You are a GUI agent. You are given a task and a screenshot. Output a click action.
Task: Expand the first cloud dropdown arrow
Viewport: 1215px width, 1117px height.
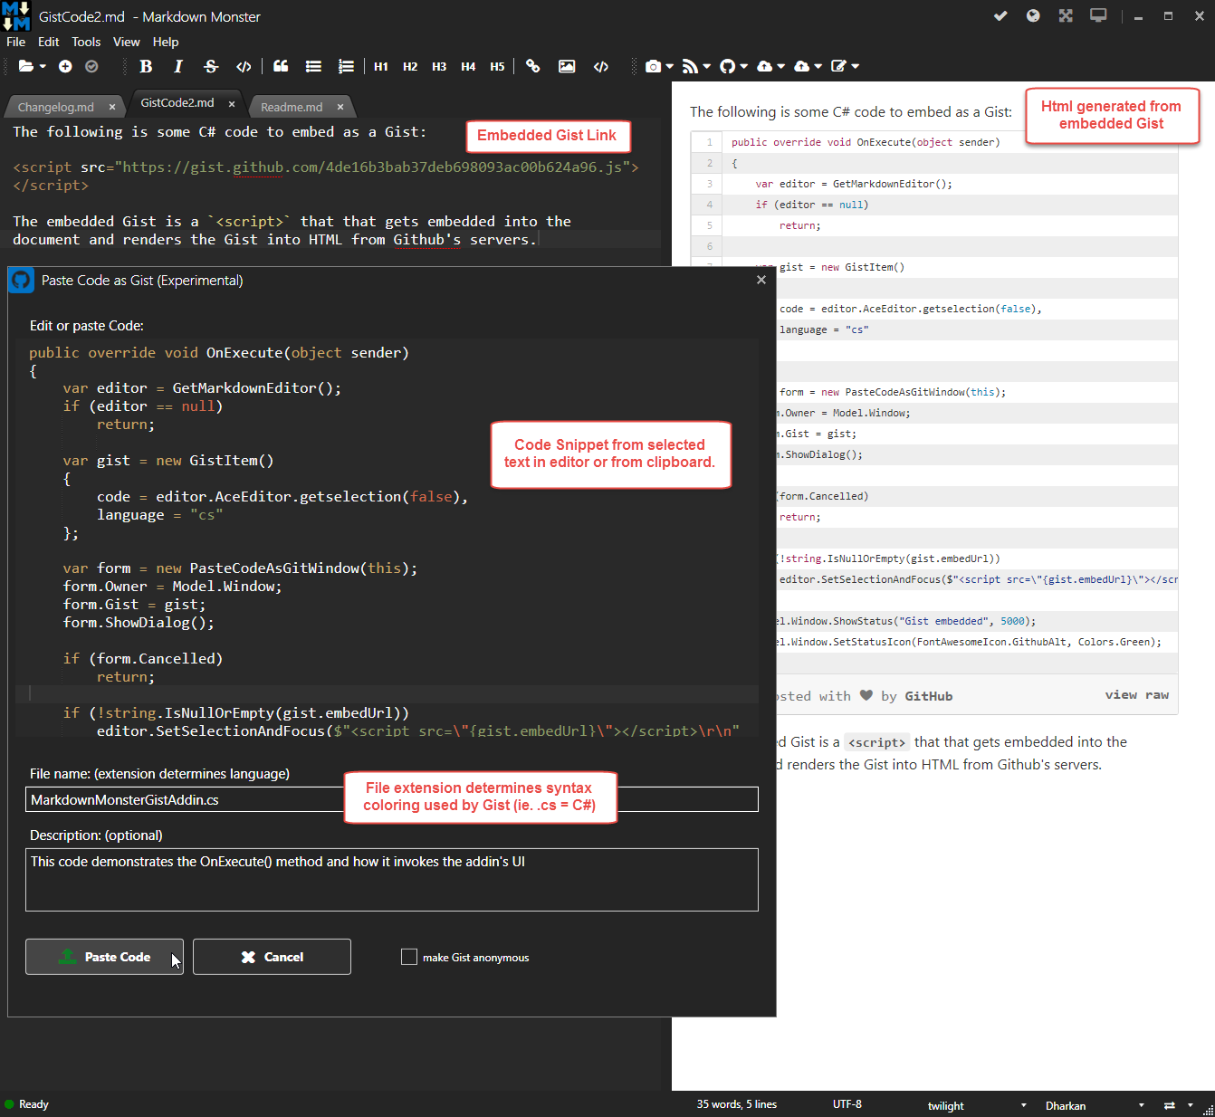click(x=781, y=66)
